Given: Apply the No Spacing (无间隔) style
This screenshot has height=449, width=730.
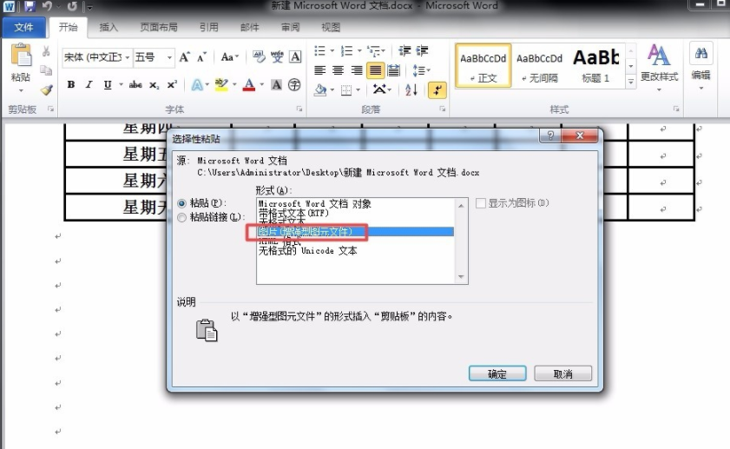Looking at the screenshot, I should pos(539,66).
